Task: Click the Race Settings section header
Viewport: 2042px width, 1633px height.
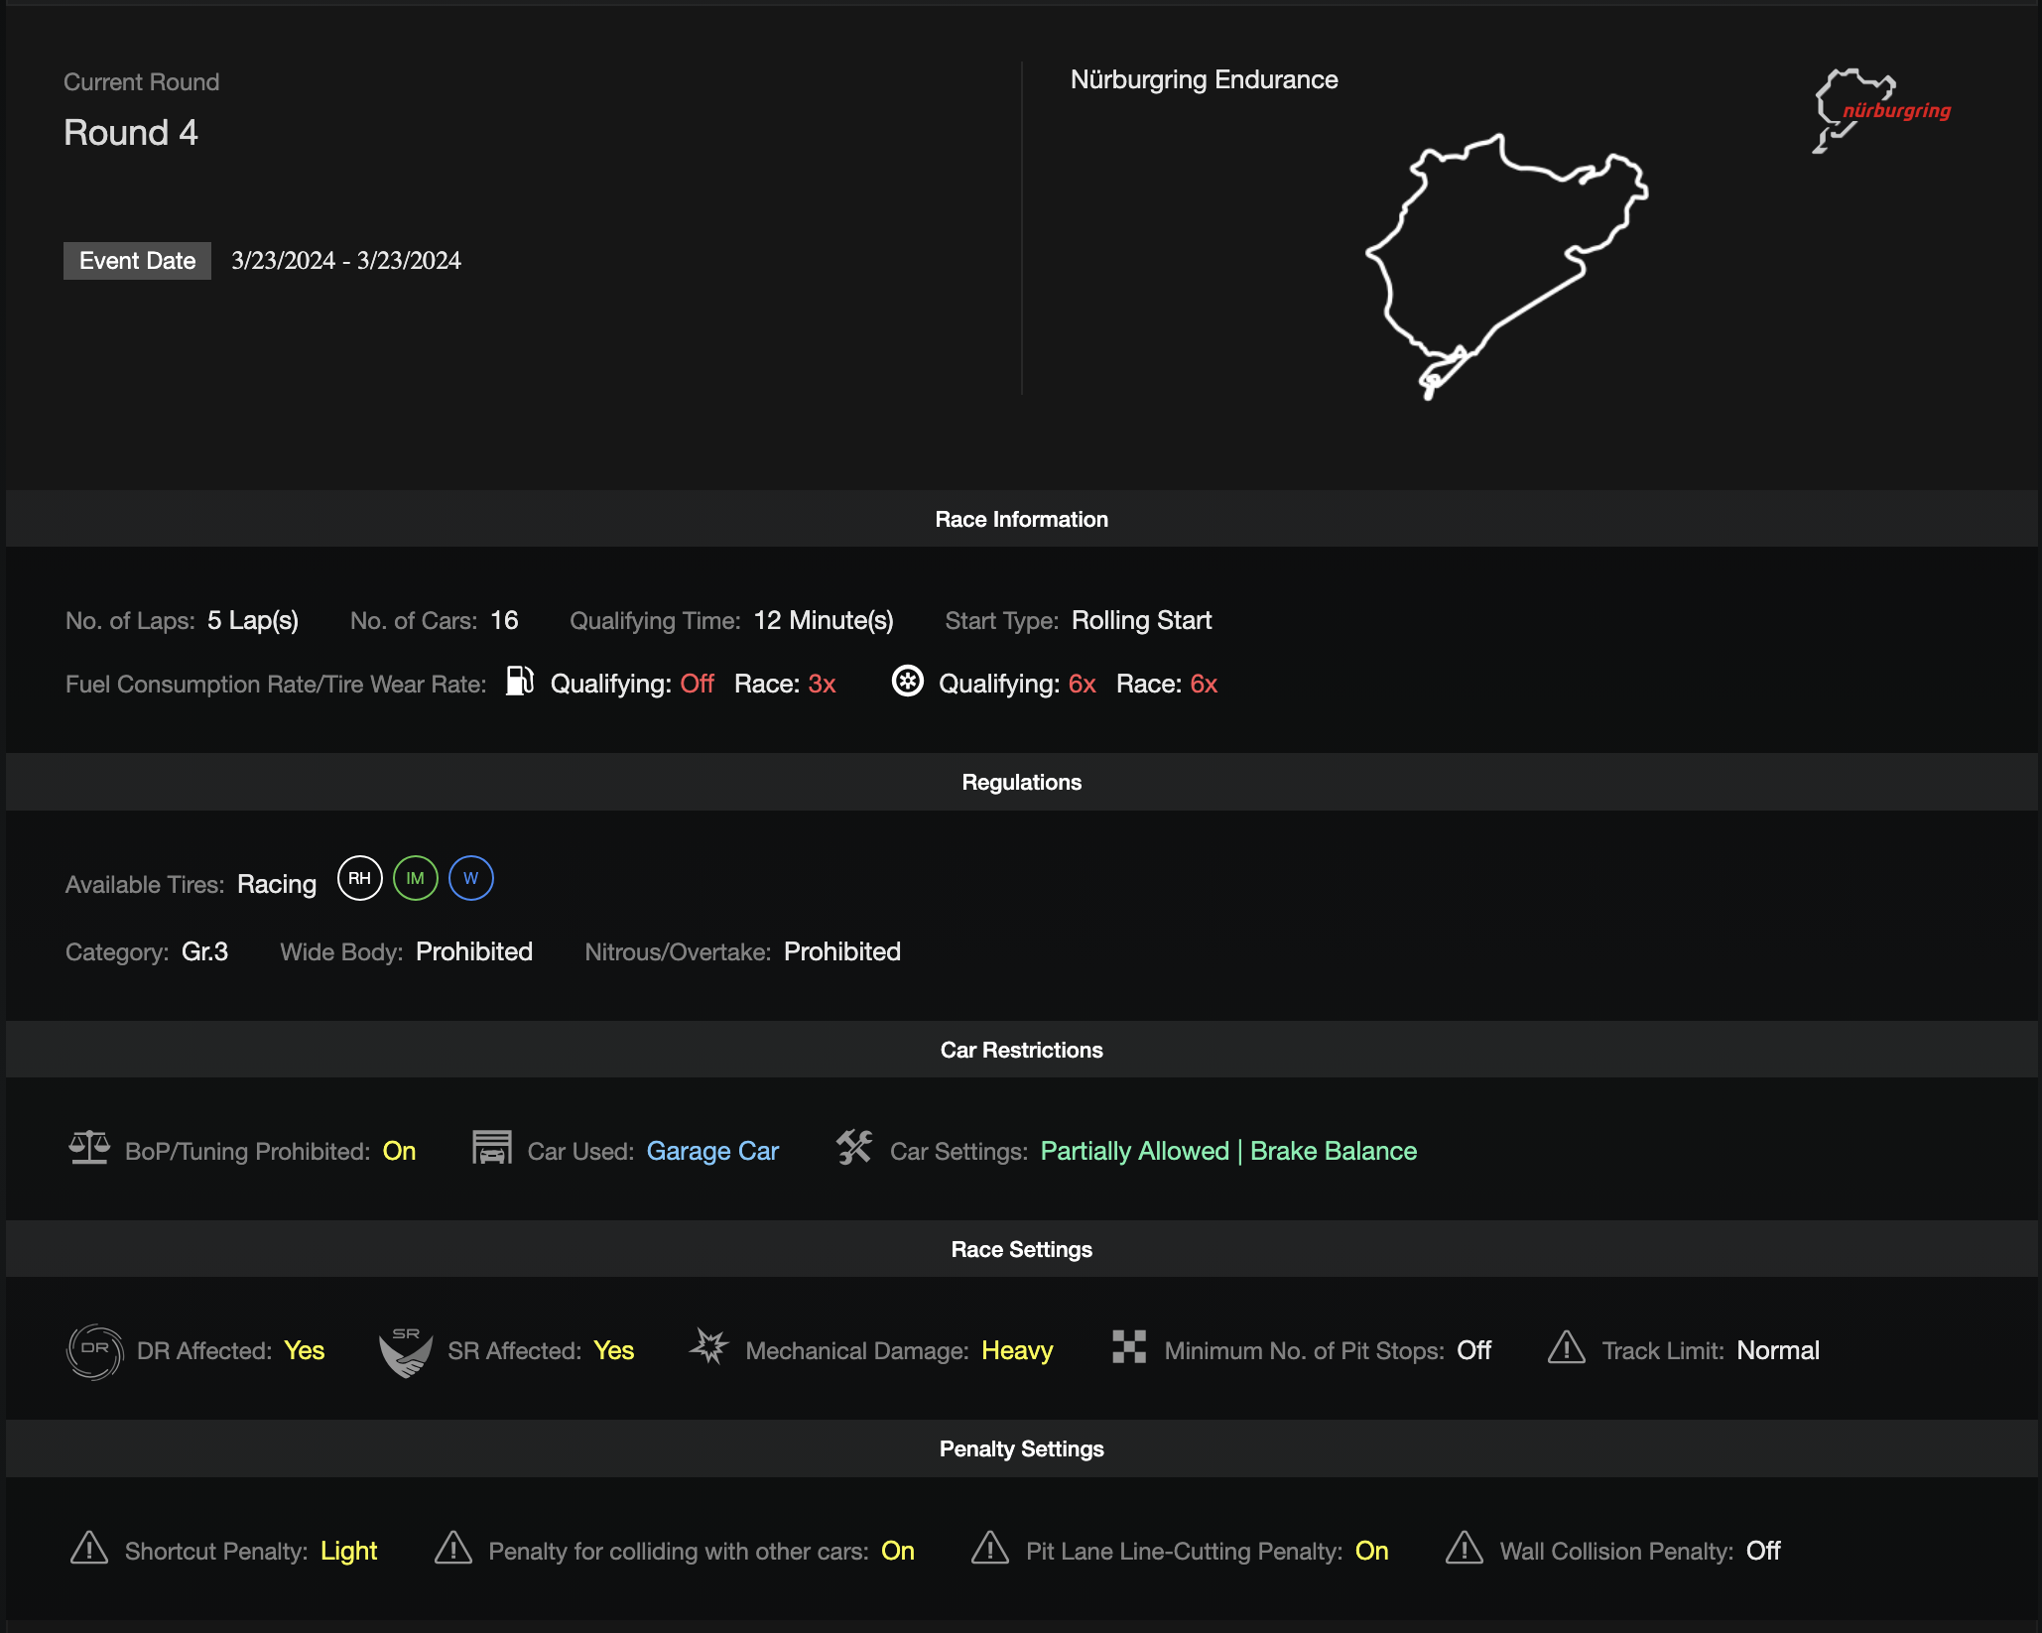Action: coord(1021,1249)
